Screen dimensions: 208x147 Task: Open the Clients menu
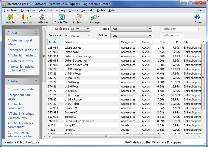point(73,10)
